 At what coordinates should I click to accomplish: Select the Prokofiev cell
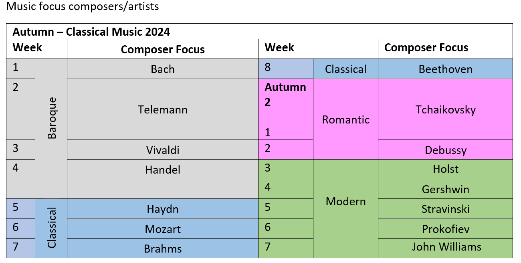pyautogui.click(x=445, y=229)
